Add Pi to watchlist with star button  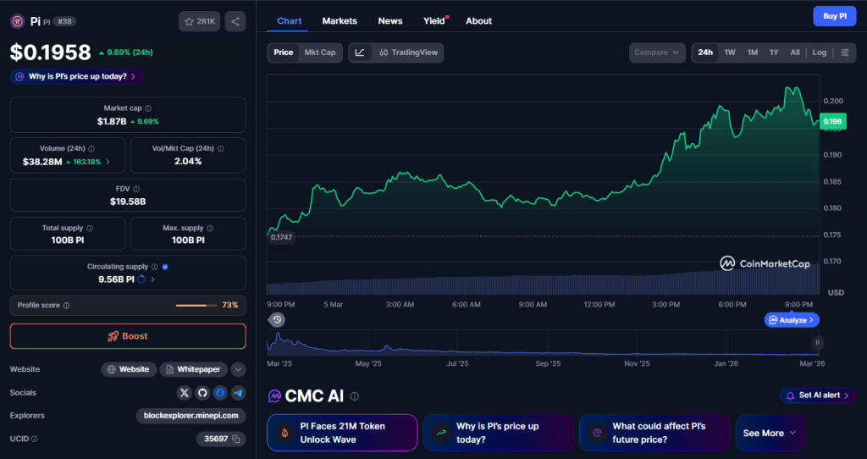[x=199, y=21]
